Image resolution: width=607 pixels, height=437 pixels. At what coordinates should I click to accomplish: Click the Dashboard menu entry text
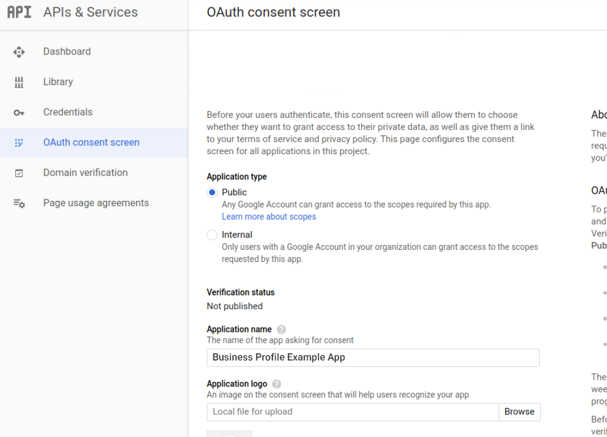[67, 51]
